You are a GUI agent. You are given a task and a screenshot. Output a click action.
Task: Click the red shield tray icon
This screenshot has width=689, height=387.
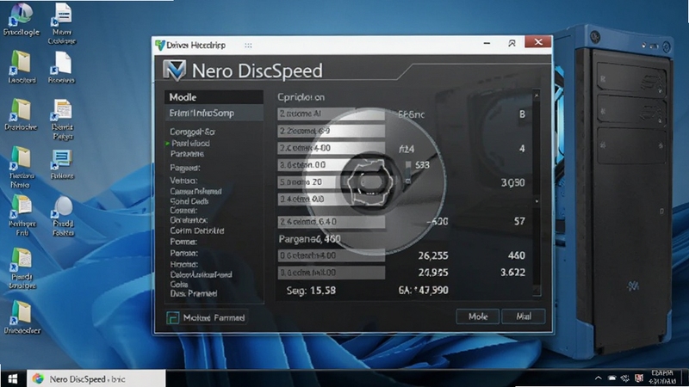click(x=639, y=378)
